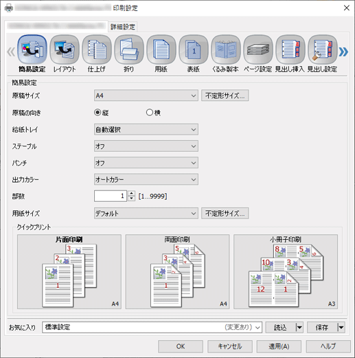Screen dimensions: 355x358
Task: Switch to the 詳細設定 tab
Action: [123, 27]
